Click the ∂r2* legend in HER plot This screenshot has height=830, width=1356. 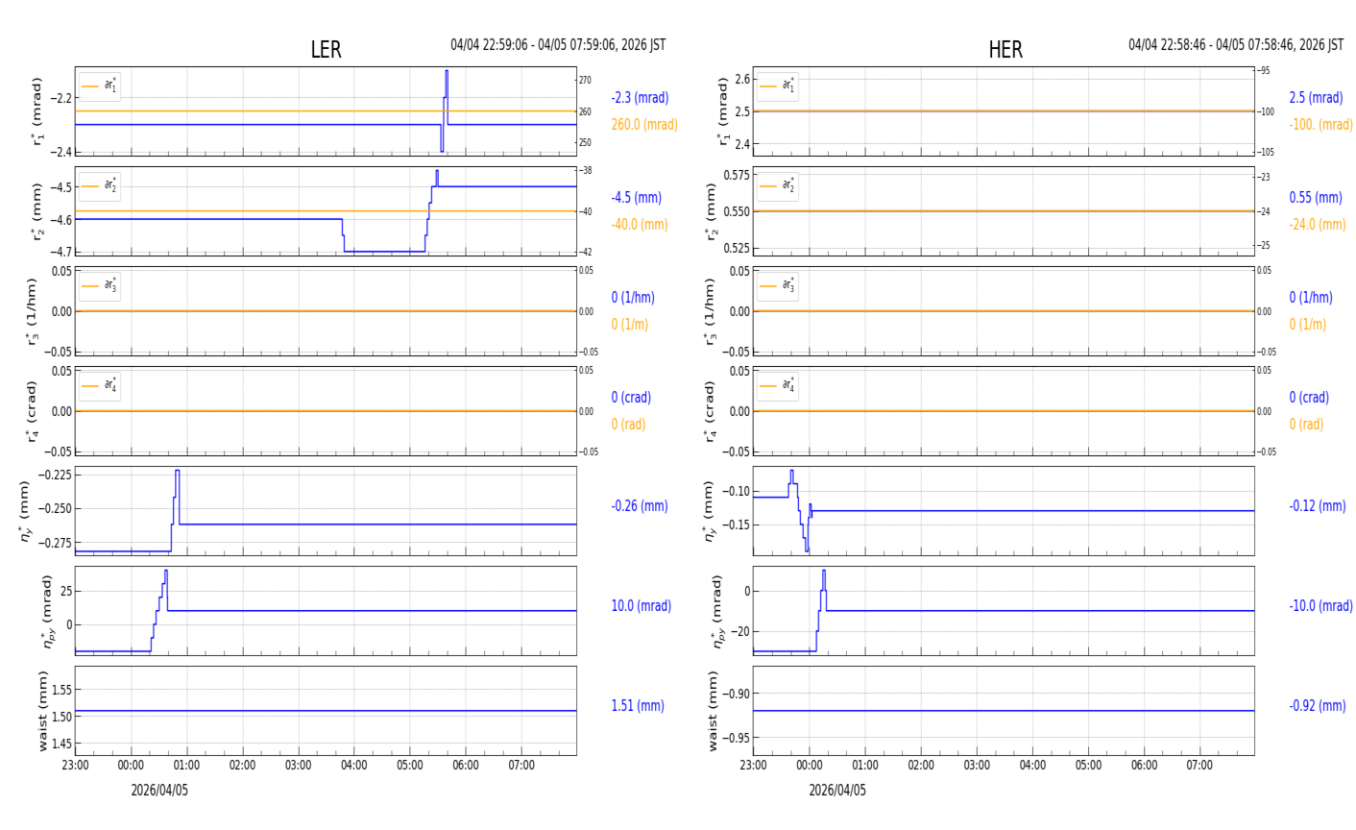pos(778,186)
